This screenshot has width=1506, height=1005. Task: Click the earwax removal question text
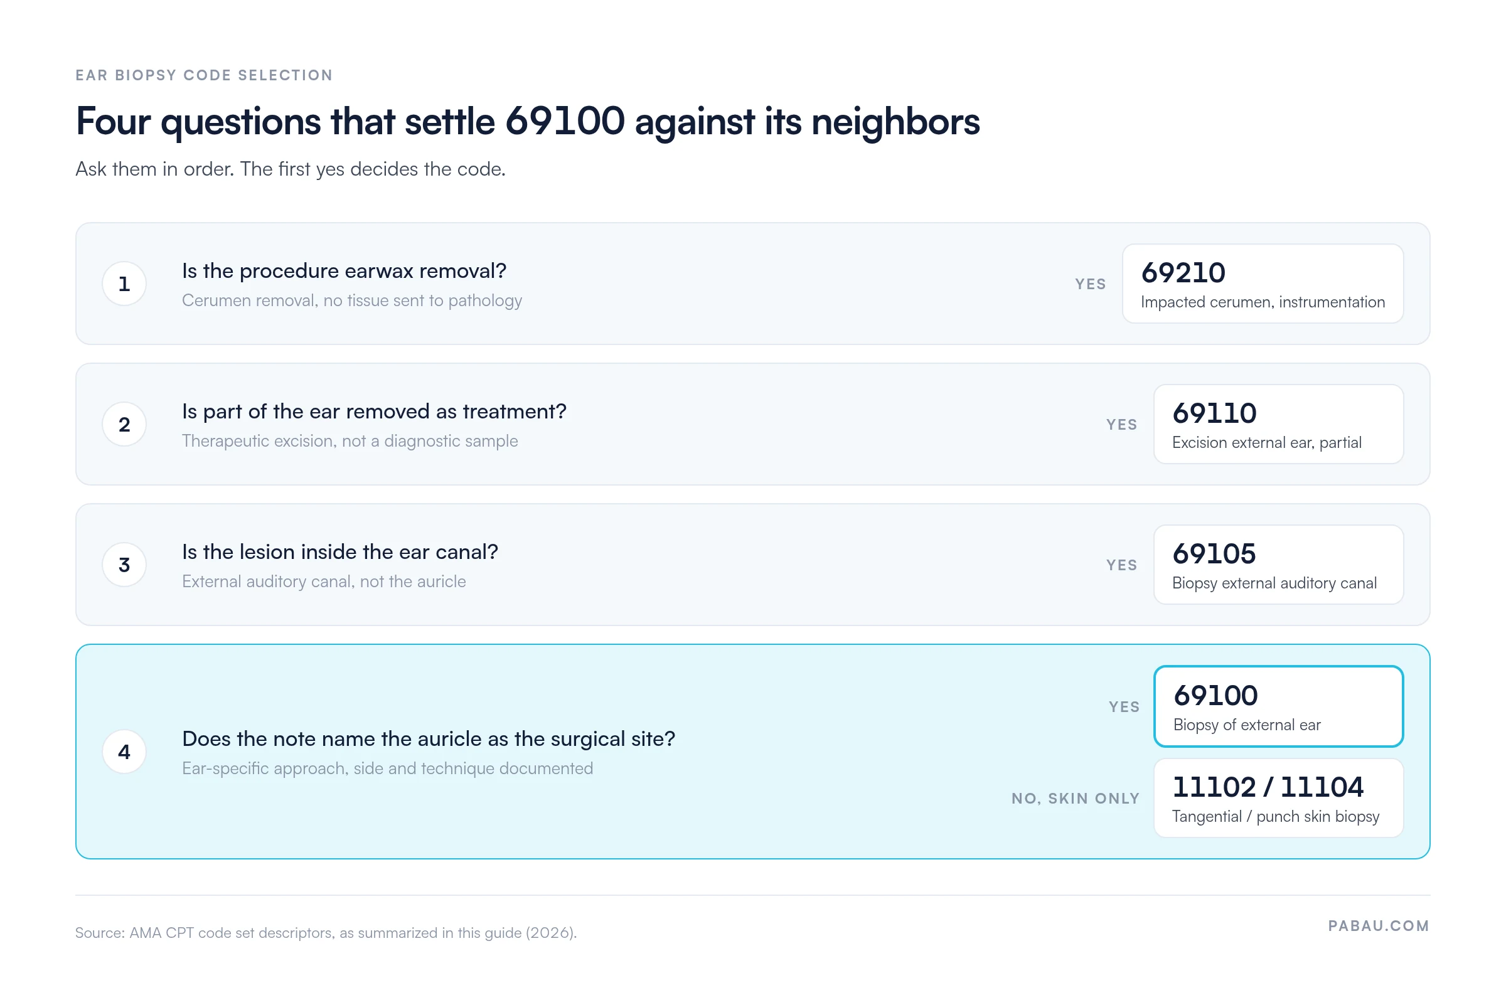[344, 270]
